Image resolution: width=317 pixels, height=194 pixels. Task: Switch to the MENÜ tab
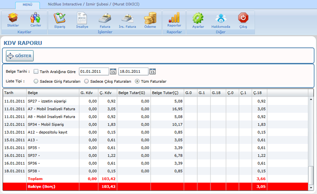point(27,5)
